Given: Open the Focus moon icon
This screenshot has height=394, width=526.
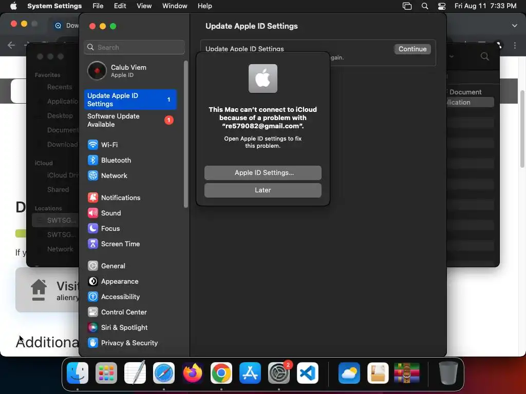Looking at the screenshot, I should (93, 228).
